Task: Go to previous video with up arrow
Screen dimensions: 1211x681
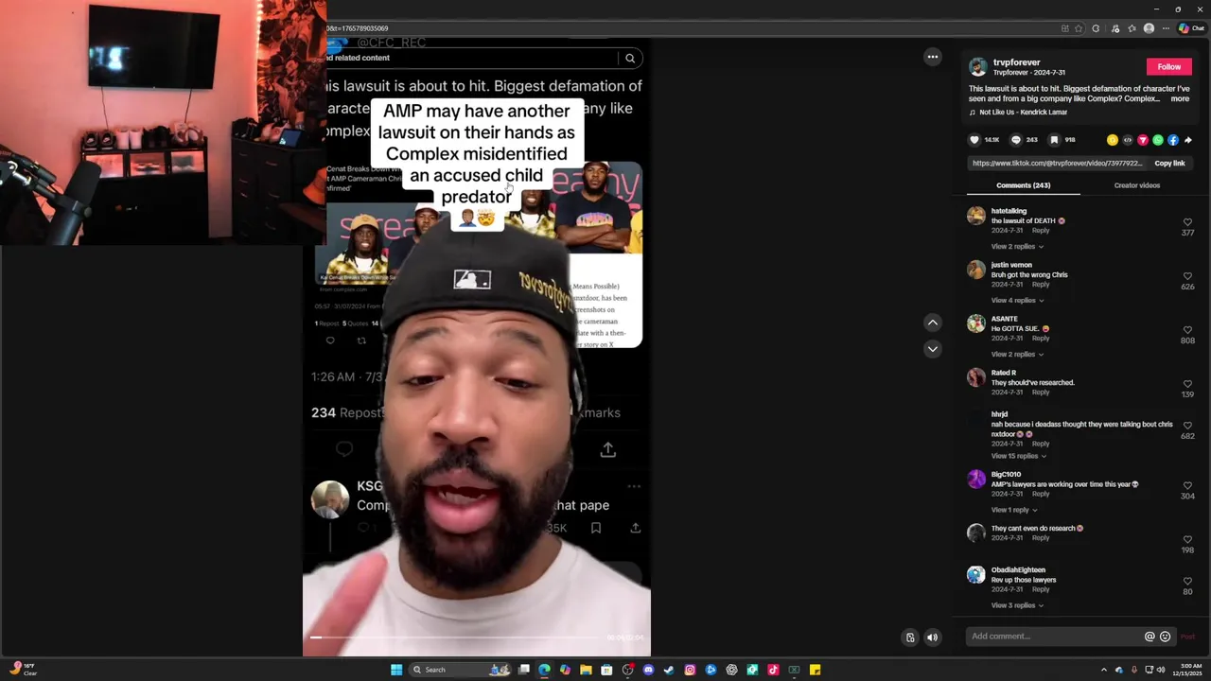Action: point(933,323)
